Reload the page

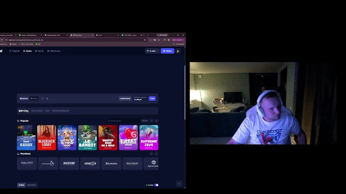point(2,40)
